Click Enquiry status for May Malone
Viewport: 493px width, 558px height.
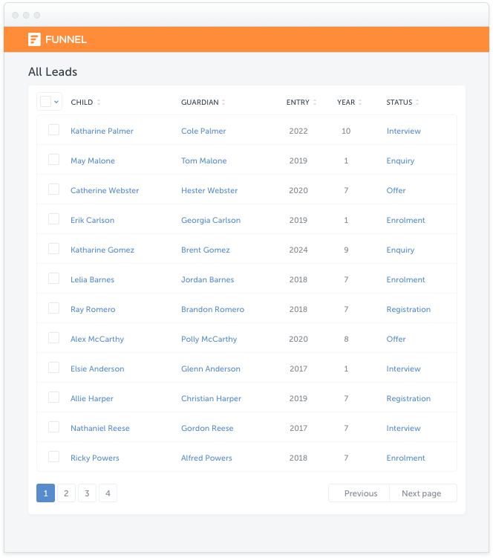pyautogui.click(x=400, y=160)
